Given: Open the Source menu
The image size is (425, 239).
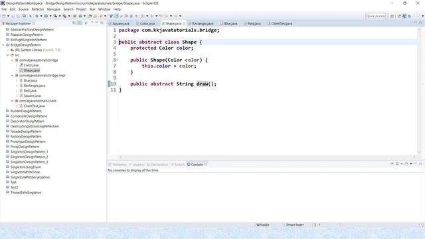Looking at the screenshot, I should tap(23, 9).
